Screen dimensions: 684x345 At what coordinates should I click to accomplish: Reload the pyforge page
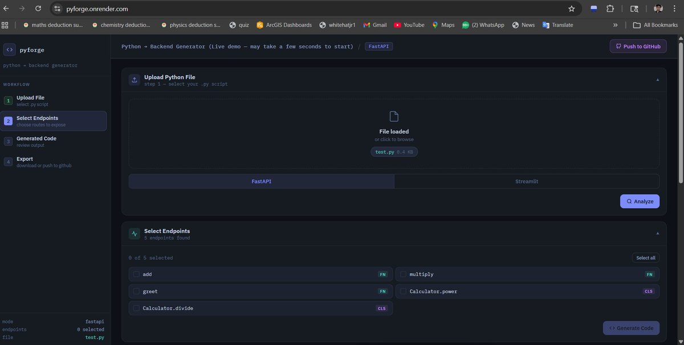tap(38, 9)
